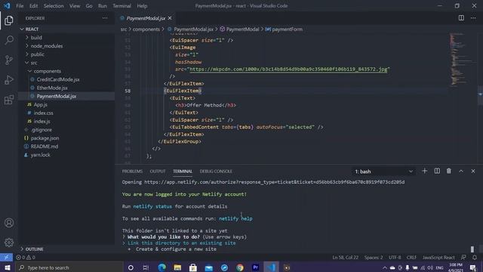Maximize the panel with the up chevron
This screenshot has height=272, width=483.
click(461, 171)
